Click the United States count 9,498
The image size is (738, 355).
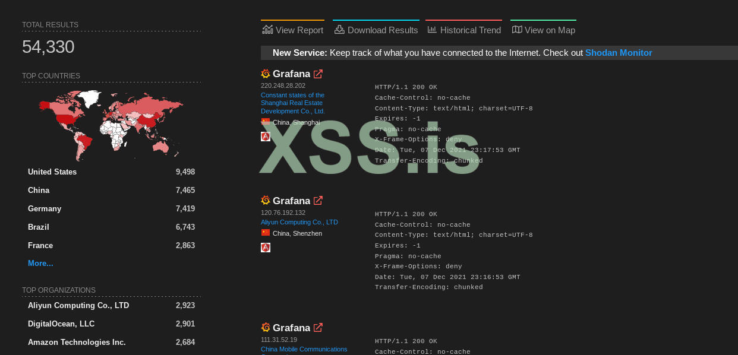tap(185, 172)
